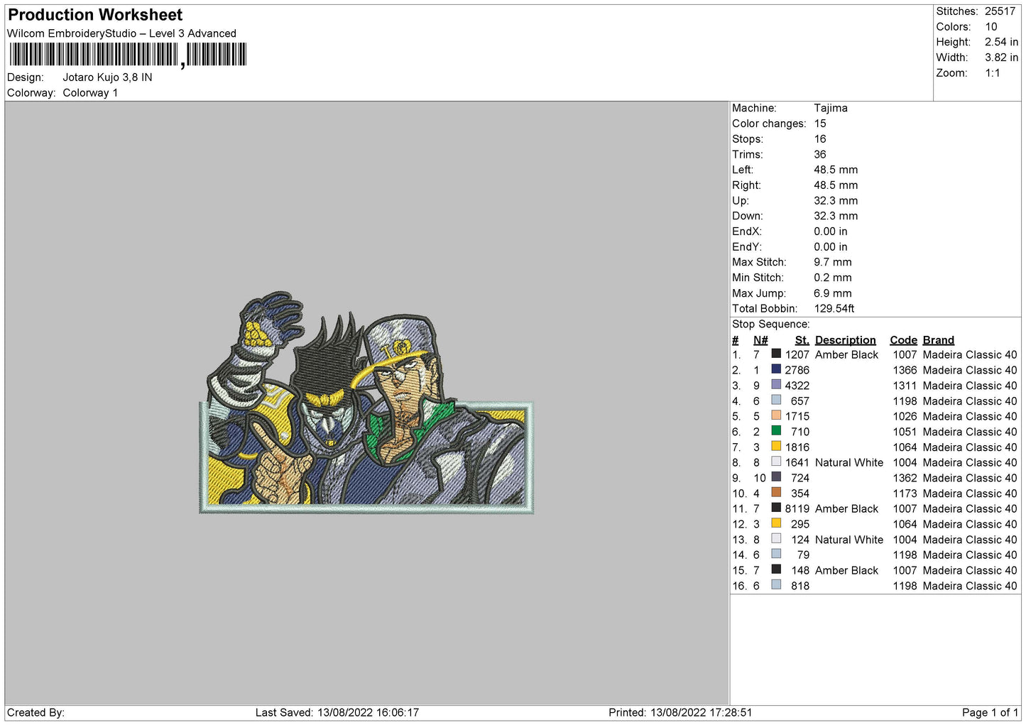The width and height of the screenshot is (1026, 725).
Task: Click Amber Black description in stop 1
Action: pos(846,354)
